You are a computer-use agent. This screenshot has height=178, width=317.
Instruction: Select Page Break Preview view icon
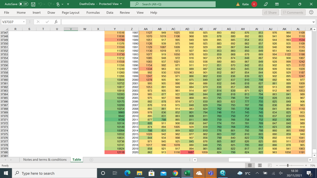(269, 166)
